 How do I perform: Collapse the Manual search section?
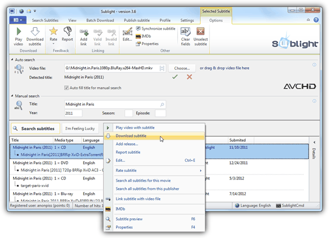point(12,96)
